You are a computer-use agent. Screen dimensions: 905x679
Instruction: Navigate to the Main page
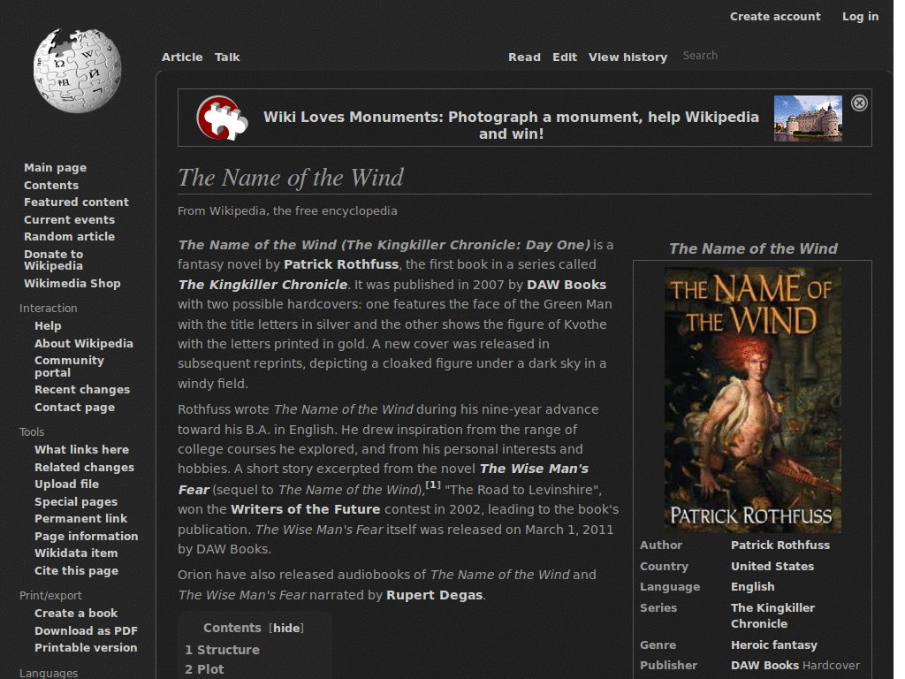pyautogui.click(x=55, y=167)
